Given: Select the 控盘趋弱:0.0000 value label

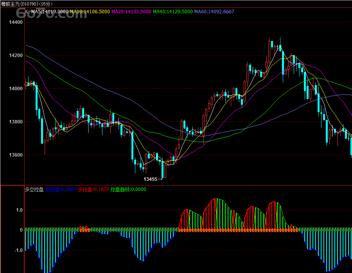Looking at the screenshot, I should tap(128, 189).
